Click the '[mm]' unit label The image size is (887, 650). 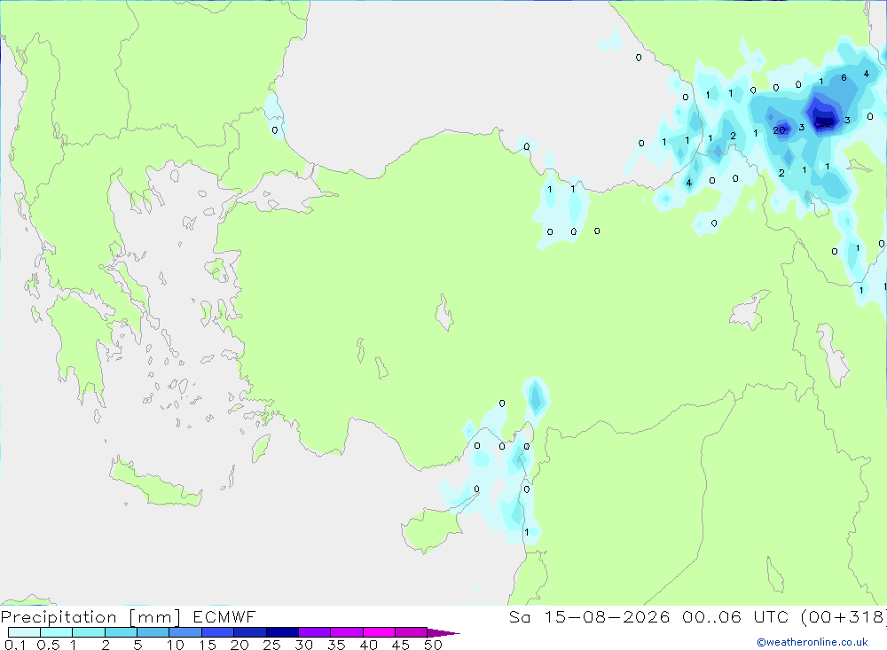(155, 617)
